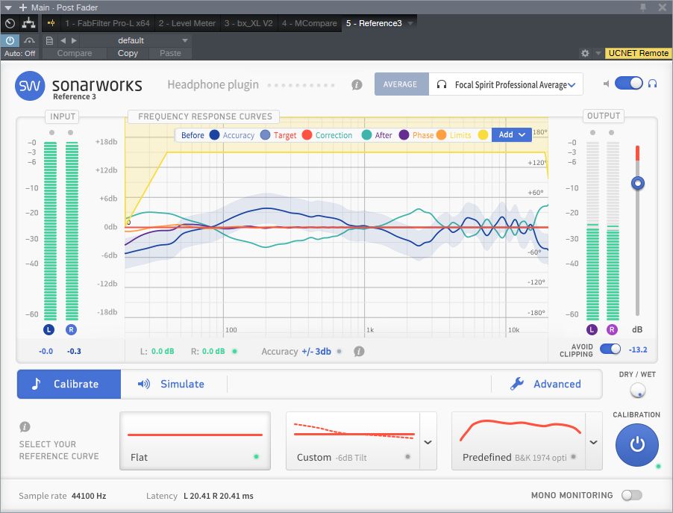Click output left channel L badge
The image size is (673, 513).
click(592, 330)
